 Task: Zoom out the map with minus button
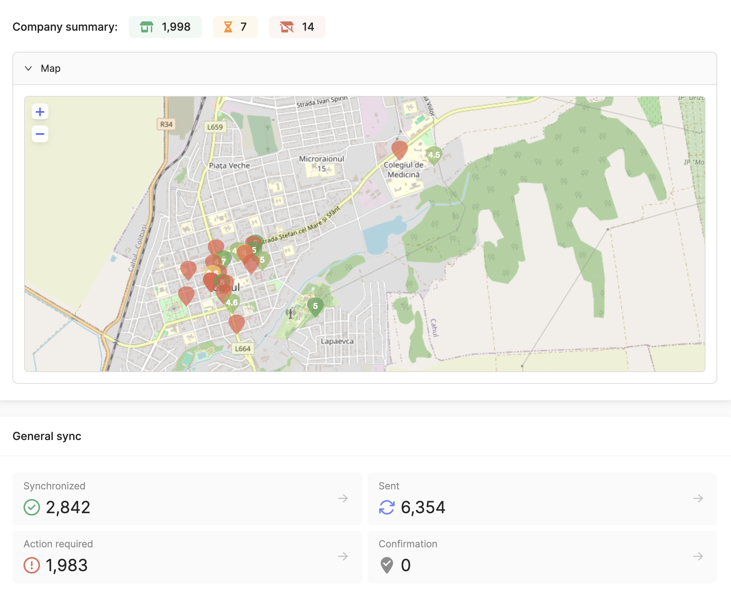click(40, 134)
